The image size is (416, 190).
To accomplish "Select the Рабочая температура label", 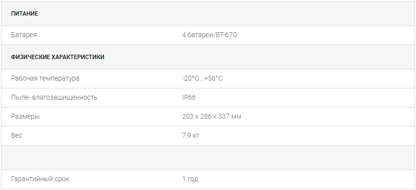I will [x=45, y=79].
